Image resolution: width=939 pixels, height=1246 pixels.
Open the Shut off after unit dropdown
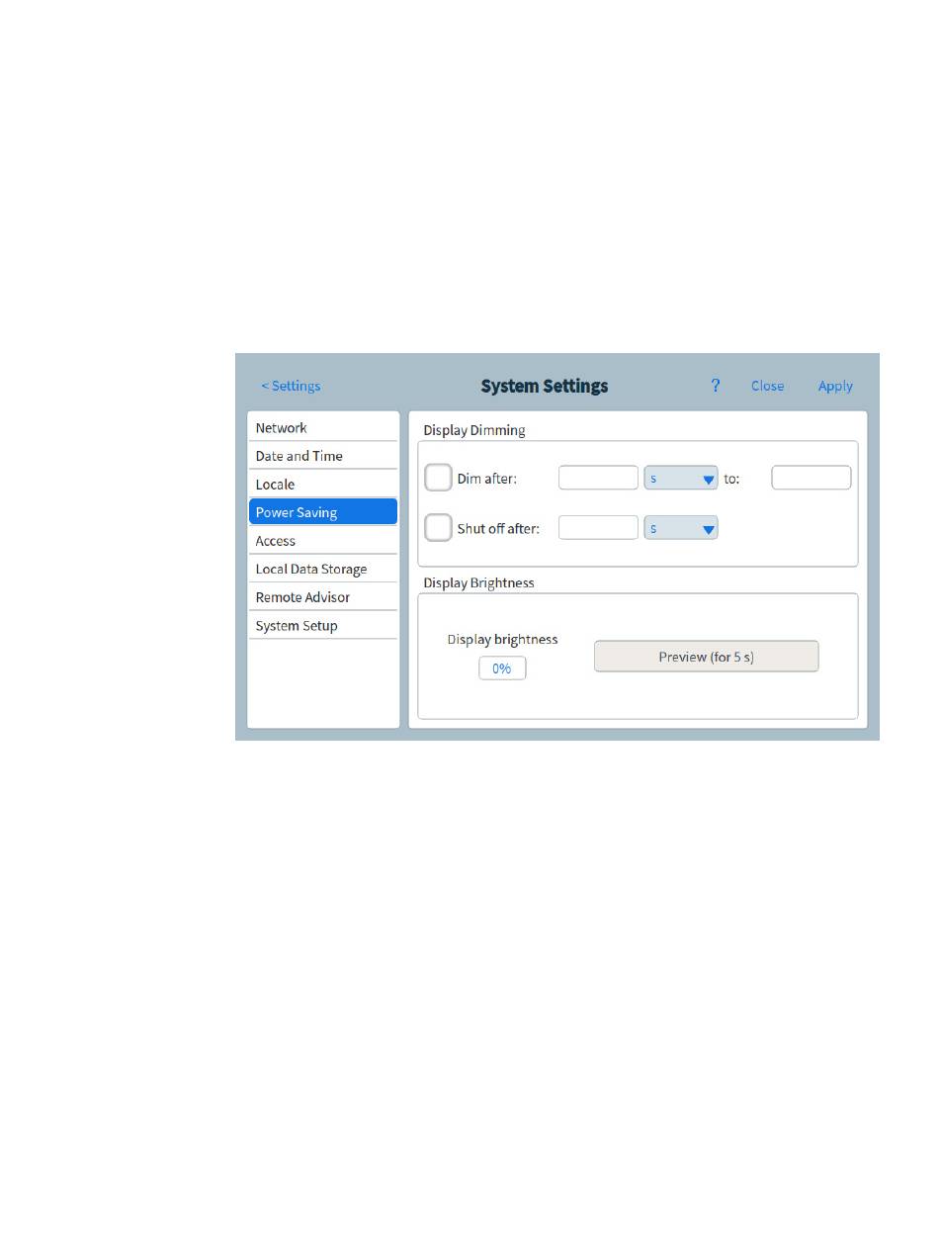pyautogui.click(x=681, y=527)
